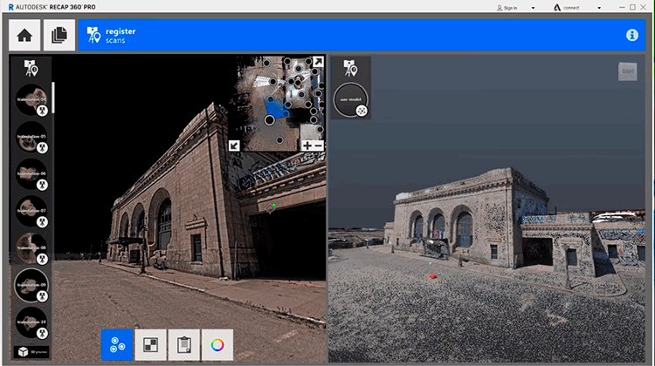Select the blue registration points tool

point(117,344)
